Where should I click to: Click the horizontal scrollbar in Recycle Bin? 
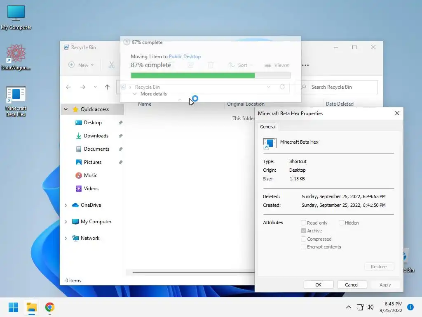point(193,272)
